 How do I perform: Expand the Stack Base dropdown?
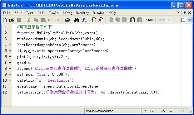(x=169, y=20)
